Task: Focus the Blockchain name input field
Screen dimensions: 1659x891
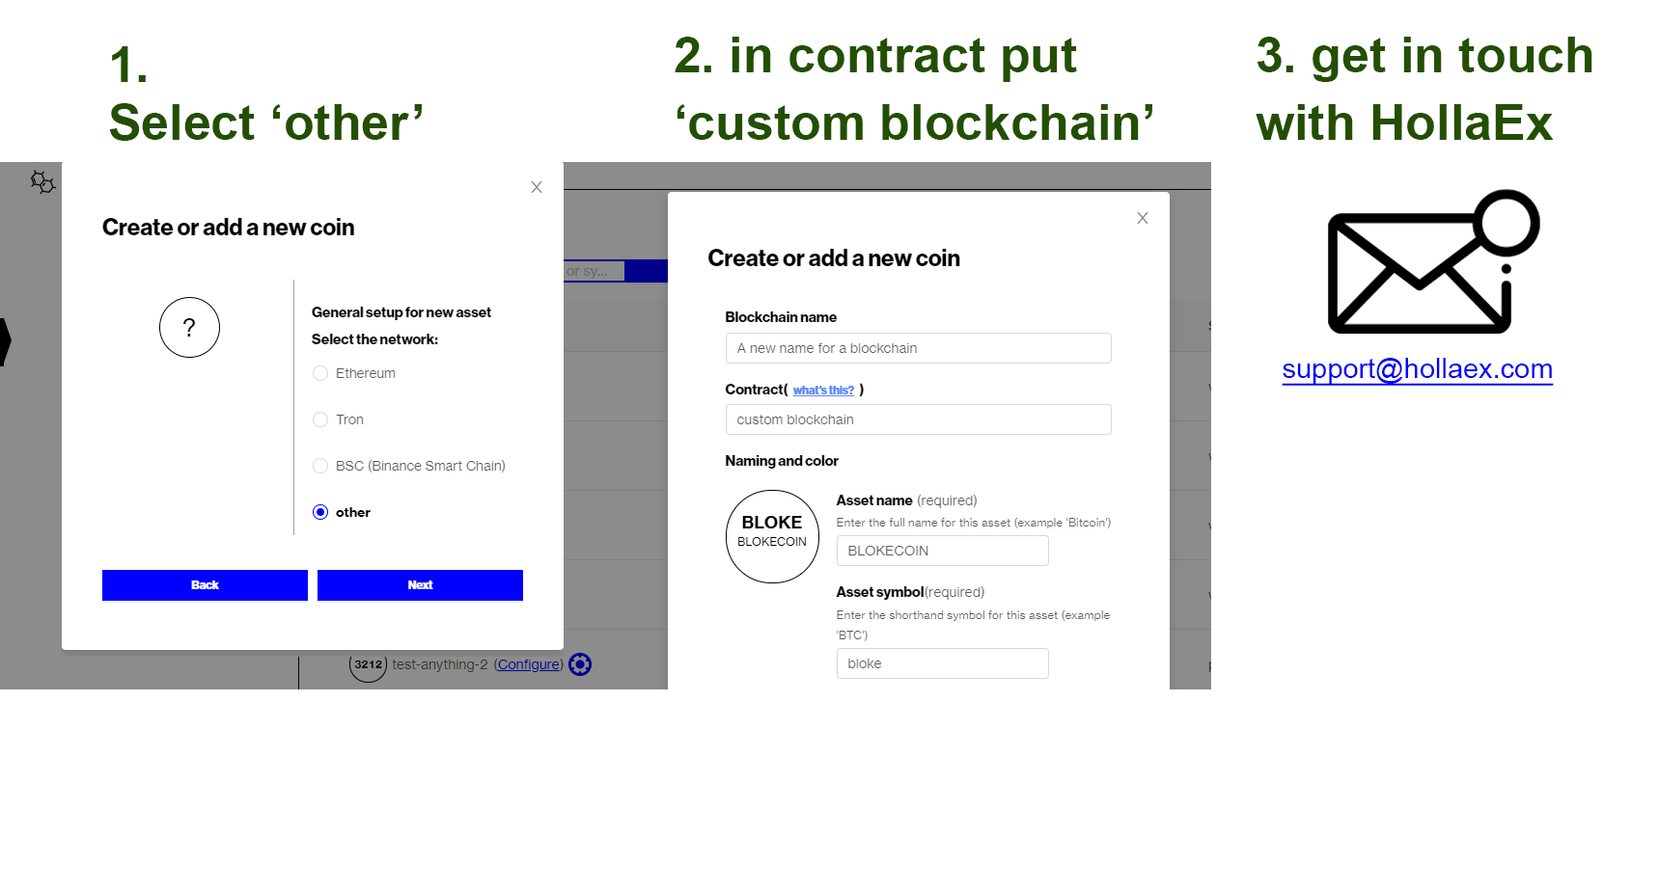Action: pos(918,348)
